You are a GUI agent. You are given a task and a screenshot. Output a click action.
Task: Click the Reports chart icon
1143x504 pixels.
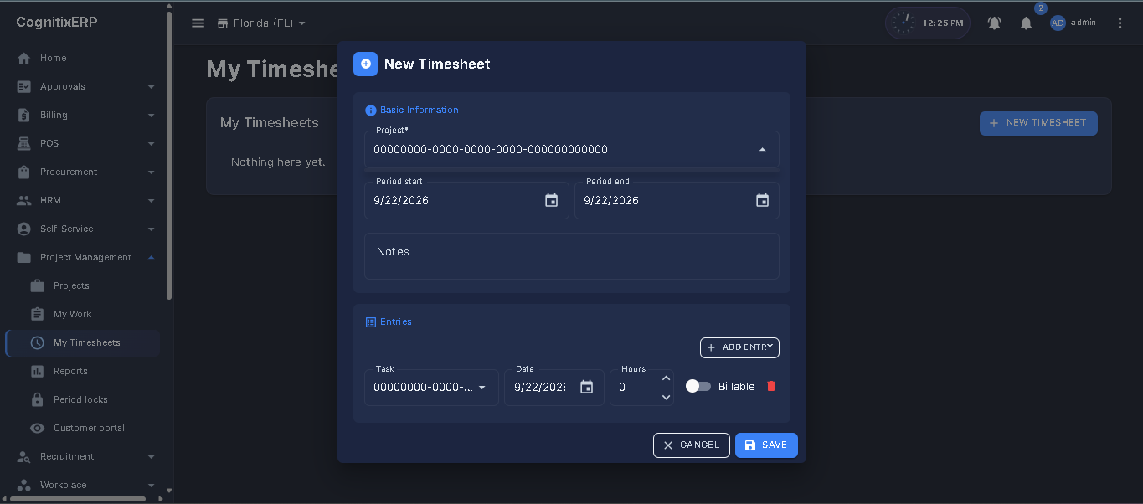pos(37,371)
